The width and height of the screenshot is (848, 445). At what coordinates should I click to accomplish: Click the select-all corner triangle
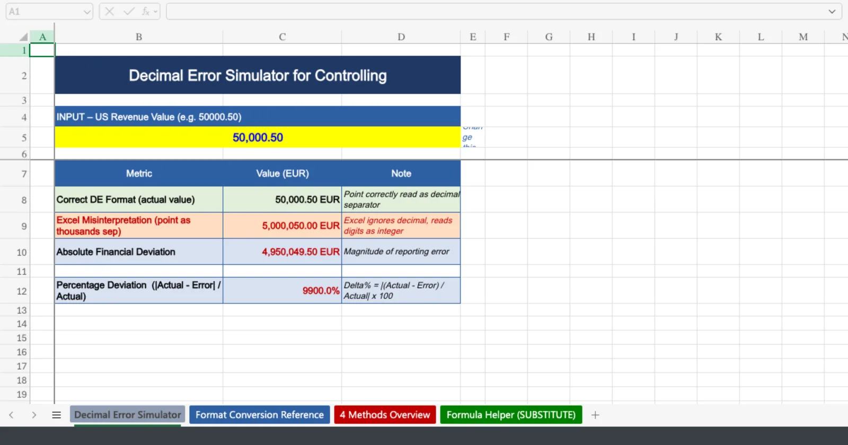[23, 37]
